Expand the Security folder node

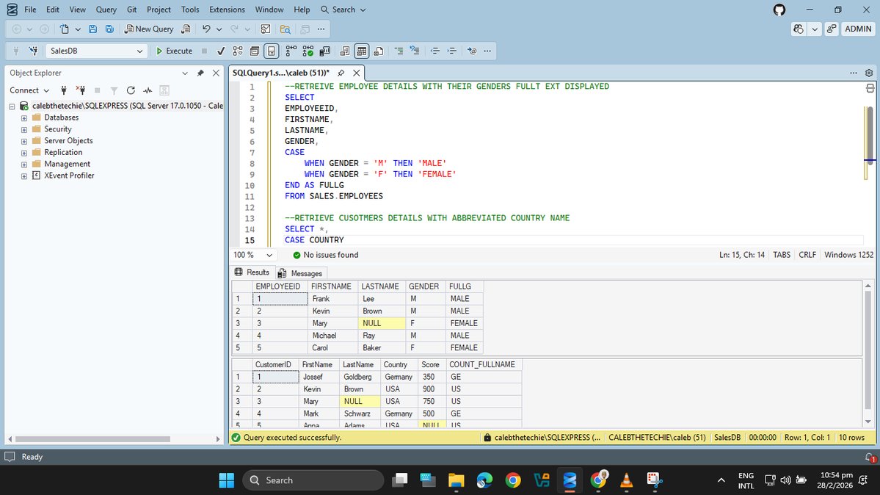[24, 129]
